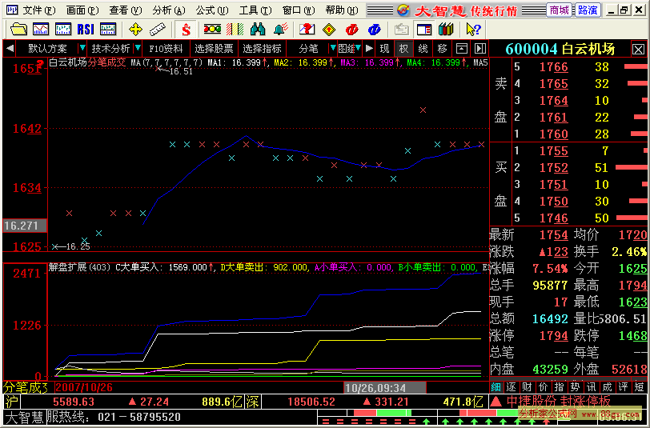The image size is (650, 428).
Task: Expand the 技术分析 dropdown arrow
Action: [138, 49]
